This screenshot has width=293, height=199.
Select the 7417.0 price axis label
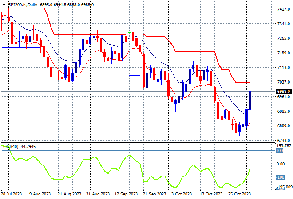click(x=284, y=9)
